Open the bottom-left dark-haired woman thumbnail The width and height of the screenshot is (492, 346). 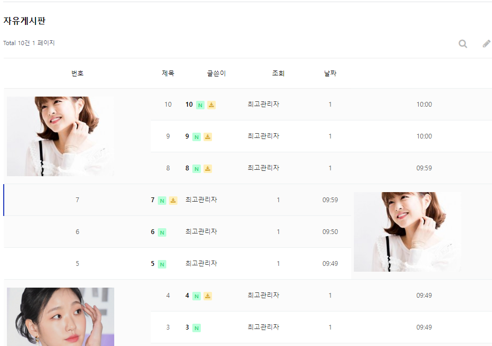click(61, 317)
